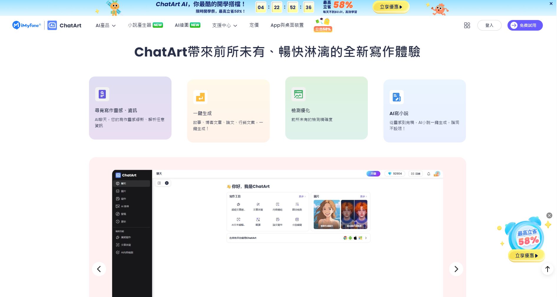Click the iMyFone logo

coord(27,25)
